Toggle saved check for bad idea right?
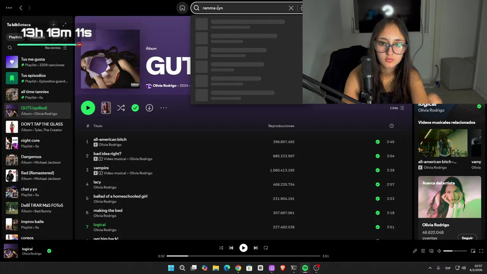Image resolution: width=487 pixels, height=274 pixels. (x=377, y=156)
